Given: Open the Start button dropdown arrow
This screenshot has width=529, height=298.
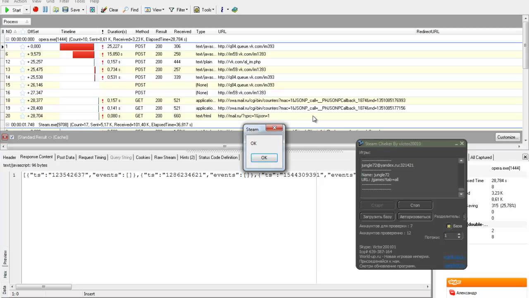Looking at the screenshot, I should [26, 10].
